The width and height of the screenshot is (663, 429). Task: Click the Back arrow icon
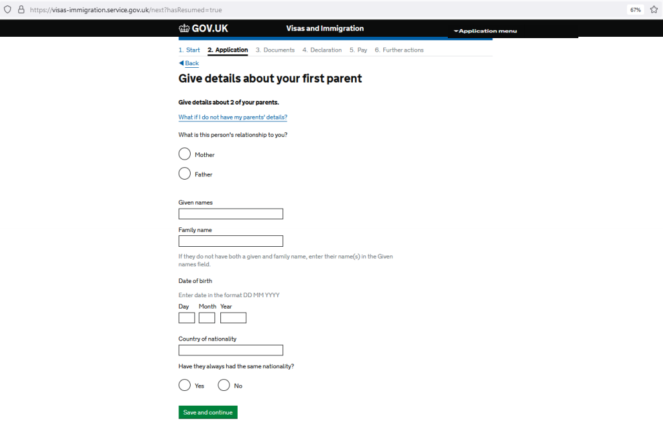(x=181, y=63)
